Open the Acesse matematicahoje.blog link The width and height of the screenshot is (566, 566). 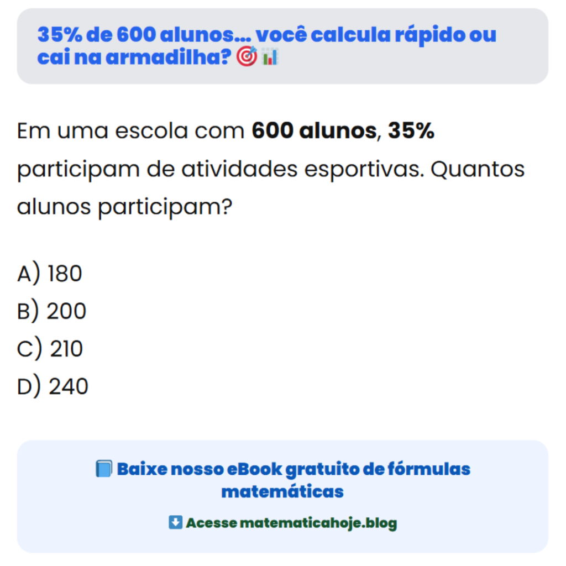(291, 523)
